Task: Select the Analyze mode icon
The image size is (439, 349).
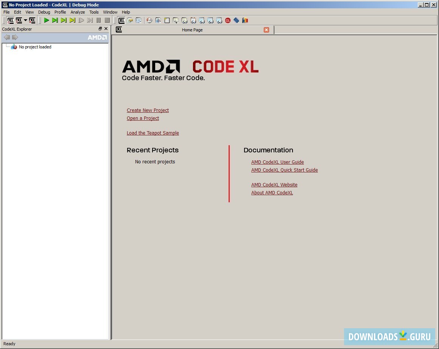Action: 32,20
